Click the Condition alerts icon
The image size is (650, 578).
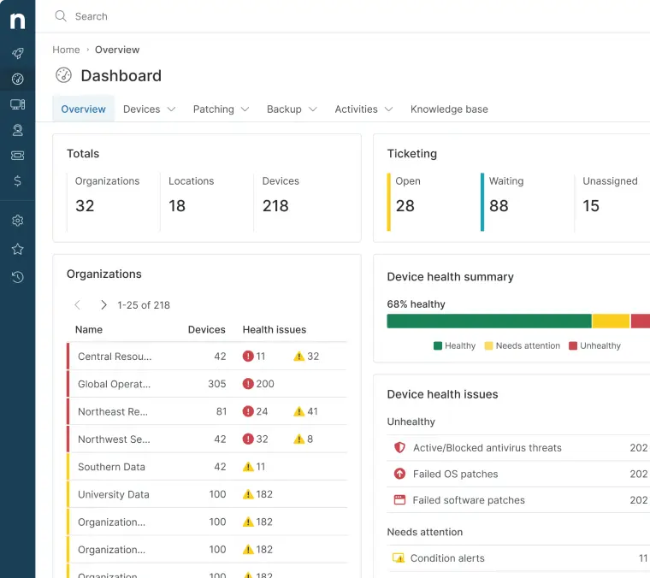pyautogui.click(x=399, y=557)
